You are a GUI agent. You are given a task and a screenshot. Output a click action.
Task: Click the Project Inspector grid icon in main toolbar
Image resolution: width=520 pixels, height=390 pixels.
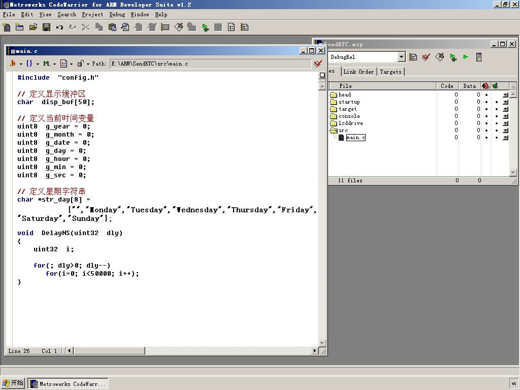click(x=165, y=27)
